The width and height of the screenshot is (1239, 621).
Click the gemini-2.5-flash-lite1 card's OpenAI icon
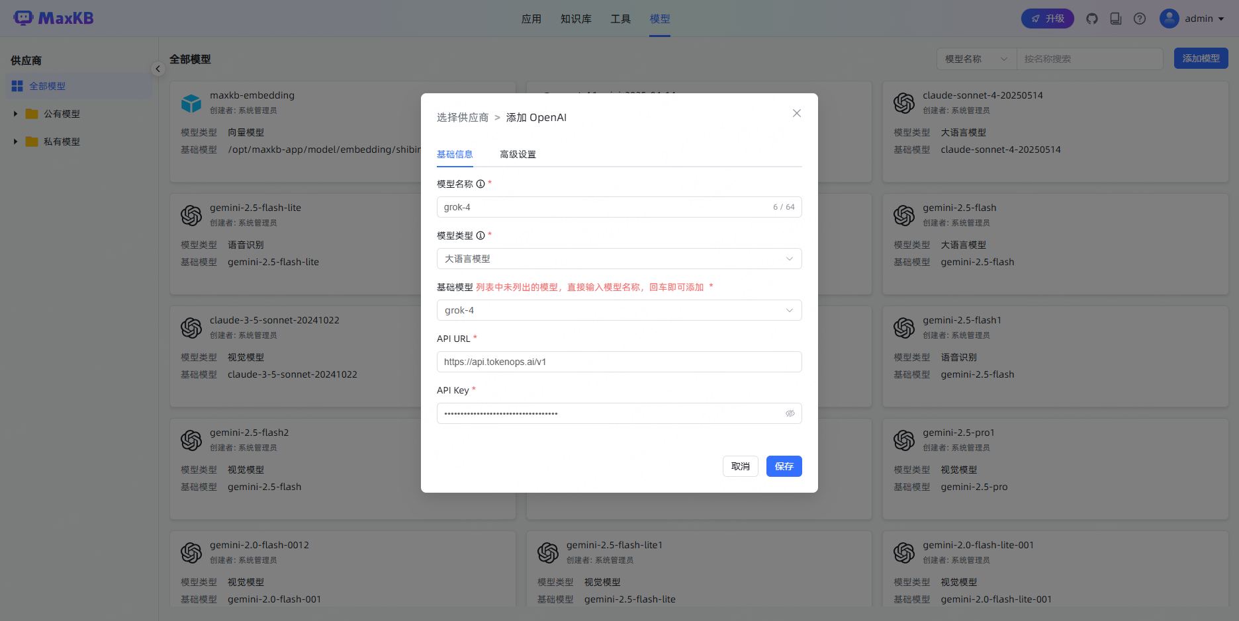[548, 553]
